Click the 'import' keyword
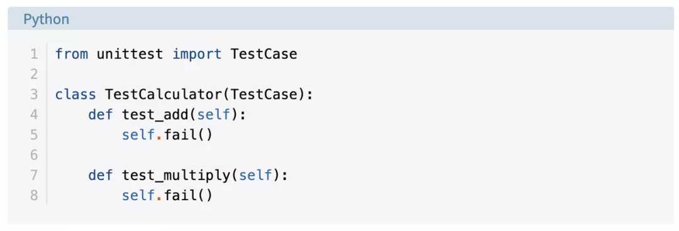 [x=197, y=54]
